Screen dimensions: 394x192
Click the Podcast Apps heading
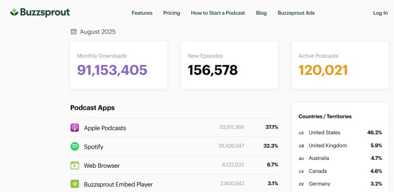click(92, 108)
